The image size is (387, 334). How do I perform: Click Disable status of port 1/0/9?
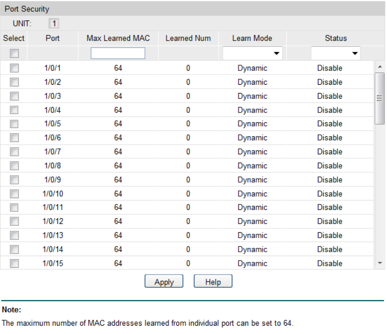[330, 180]
